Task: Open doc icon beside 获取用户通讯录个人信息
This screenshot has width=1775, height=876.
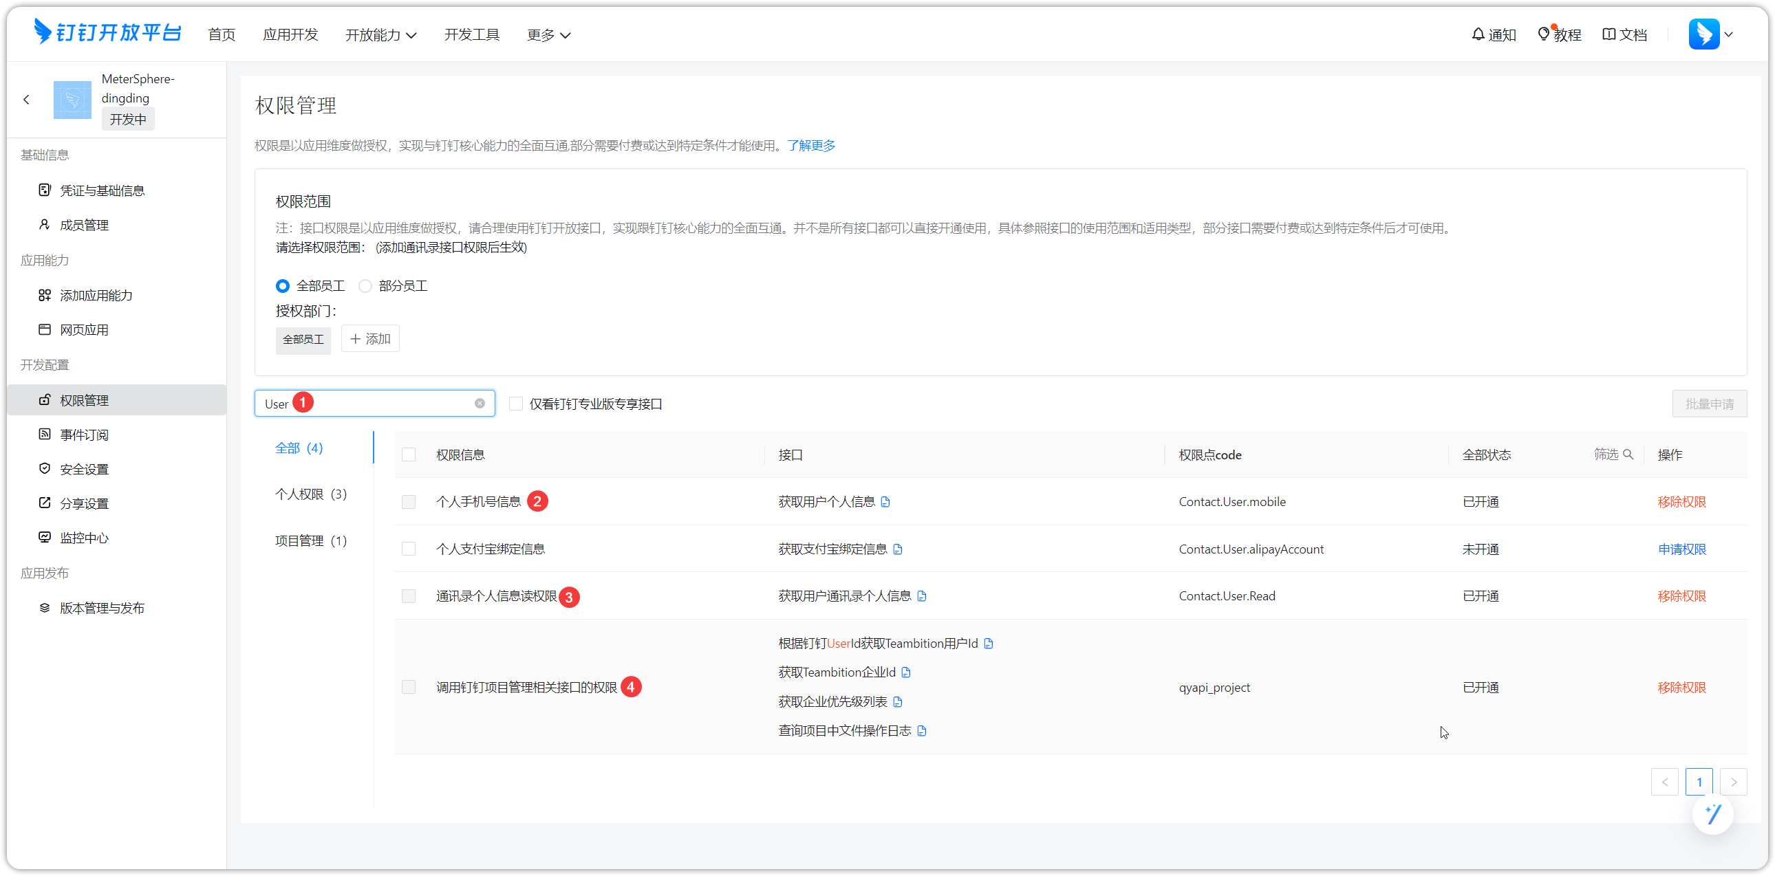Action: [x=922, y=595]
